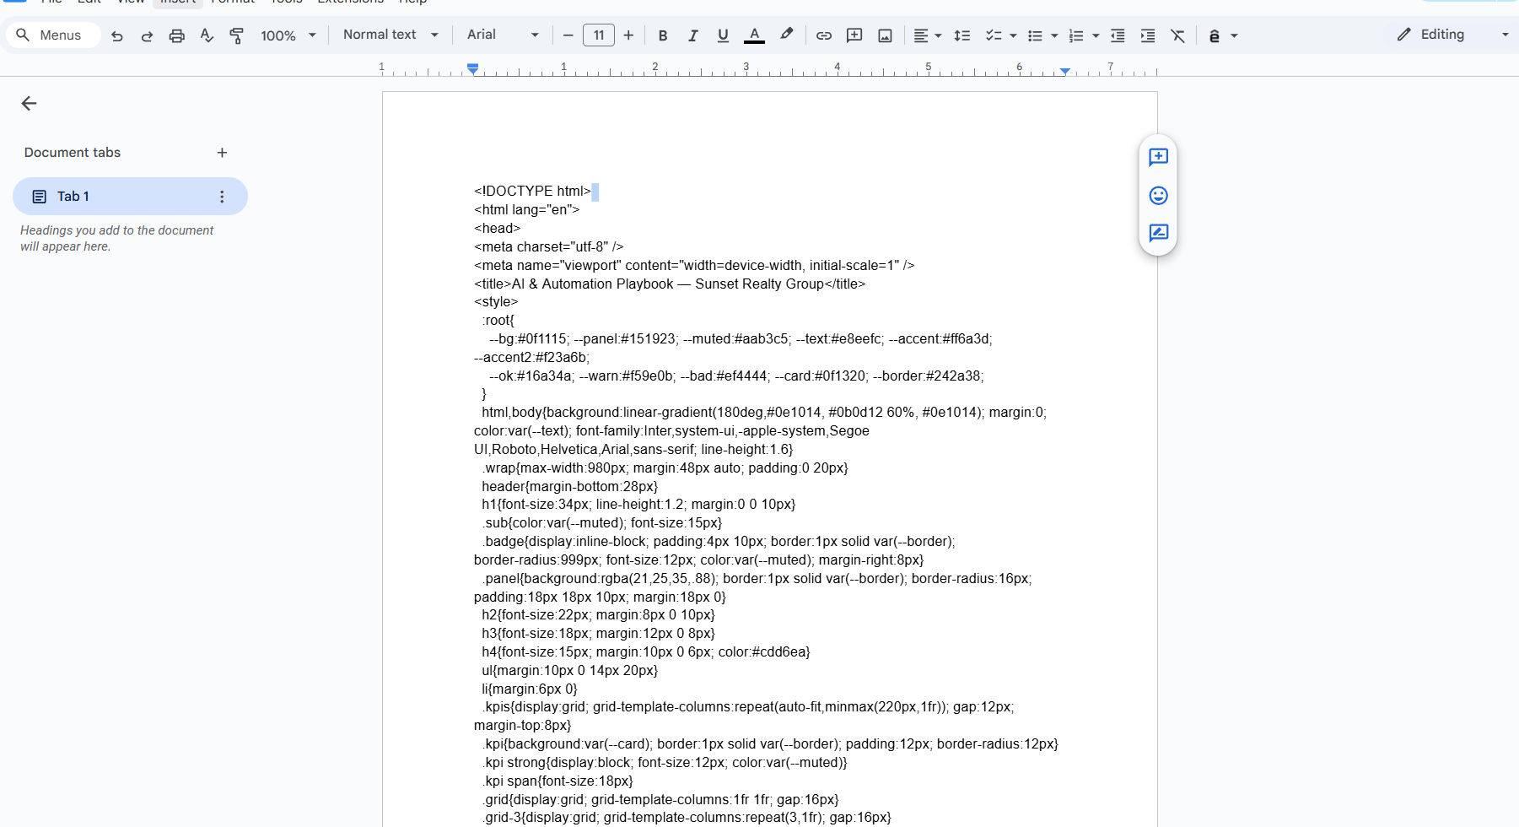The width and height of the screenshot is (1519, 827).
Task: Redo the last action
Action: (x=147, y=35)
